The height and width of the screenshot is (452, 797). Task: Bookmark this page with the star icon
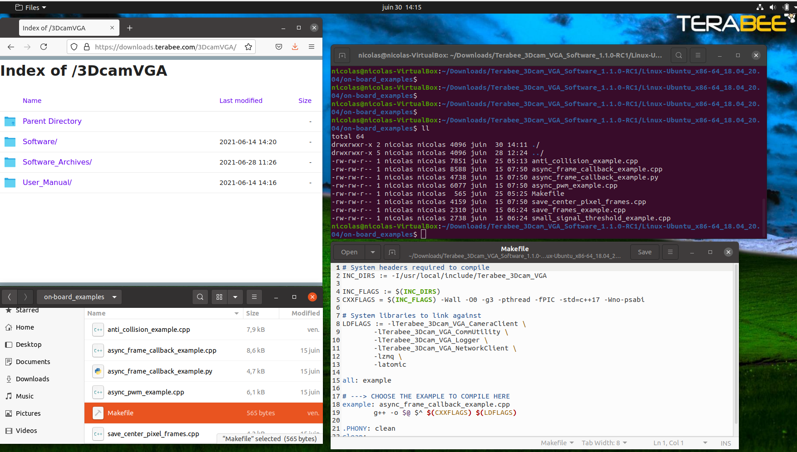pyautogui.click(x=248, y=47)
